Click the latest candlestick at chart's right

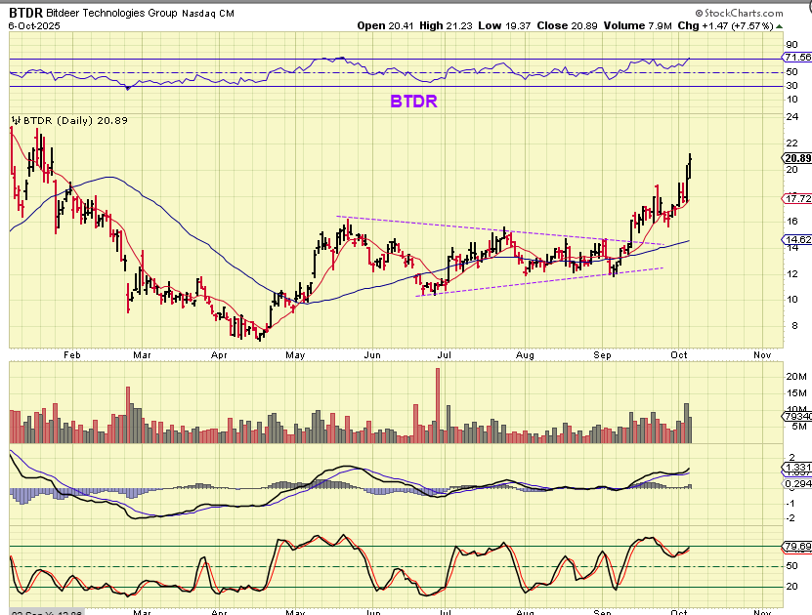(690, 166)
